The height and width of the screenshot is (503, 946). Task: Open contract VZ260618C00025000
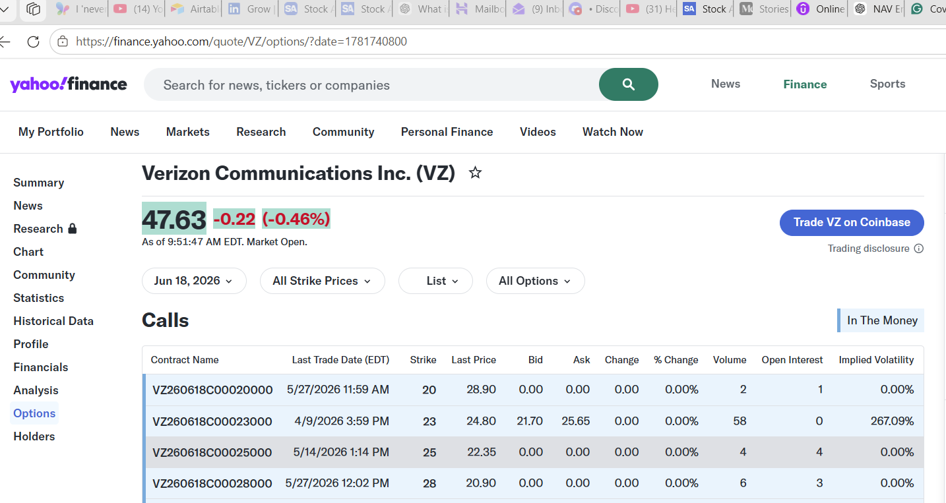pos(212,452)
